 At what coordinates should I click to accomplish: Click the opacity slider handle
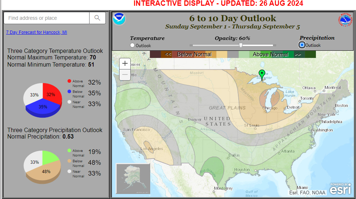tap(241, 45)
